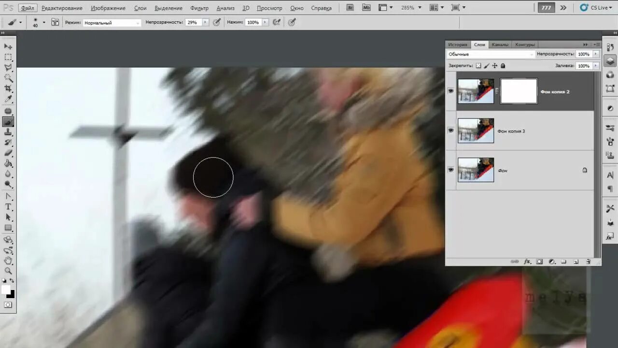618x348 pixels.
Task: Toggle lock position icon
Action: [495, 66]
